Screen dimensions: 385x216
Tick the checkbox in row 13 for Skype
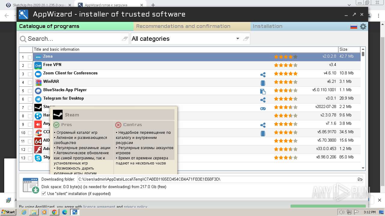coord(30,158)
